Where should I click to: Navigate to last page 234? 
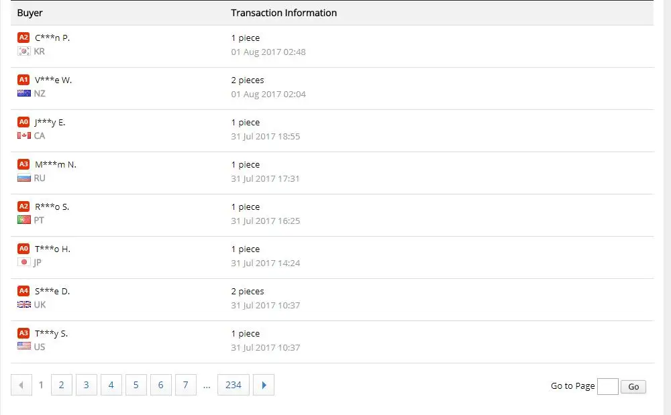tap(234, 385)
